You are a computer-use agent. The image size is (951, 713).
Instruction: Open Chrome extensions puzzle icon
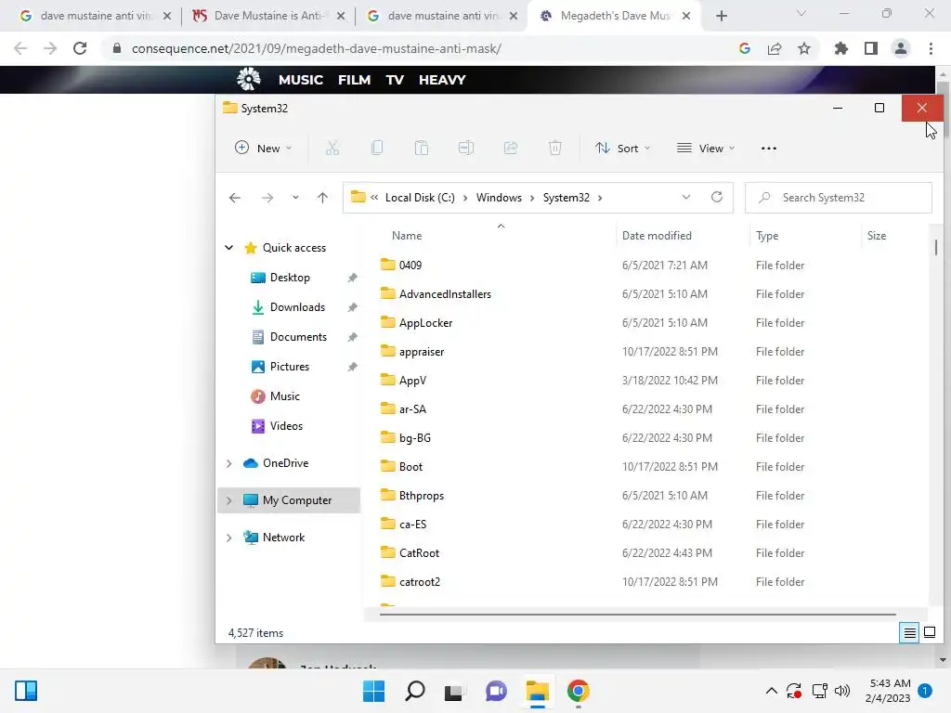coord(841,48)
